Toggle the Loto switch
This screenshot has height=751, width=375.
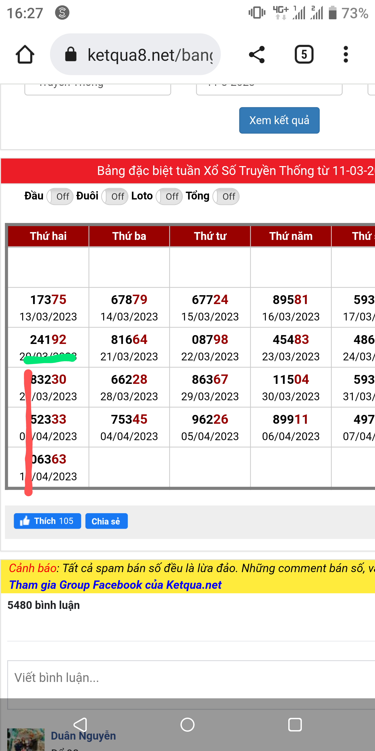click(169, 197)
